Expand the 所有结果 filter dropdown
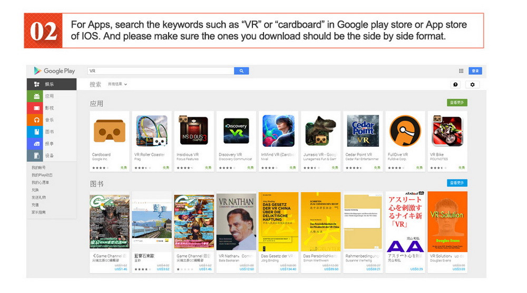Image resolution: width=527 pixels, height=293 pixels. (118, 84)
